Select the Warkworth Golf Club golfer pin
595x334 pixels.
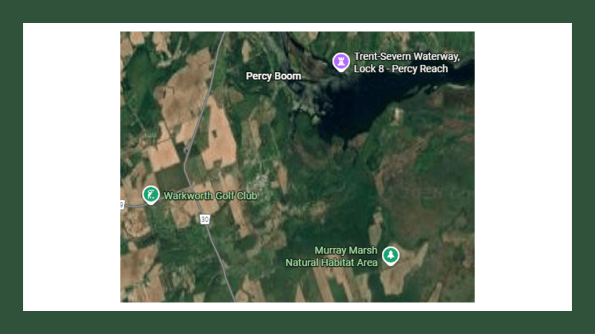click(150, 195)
